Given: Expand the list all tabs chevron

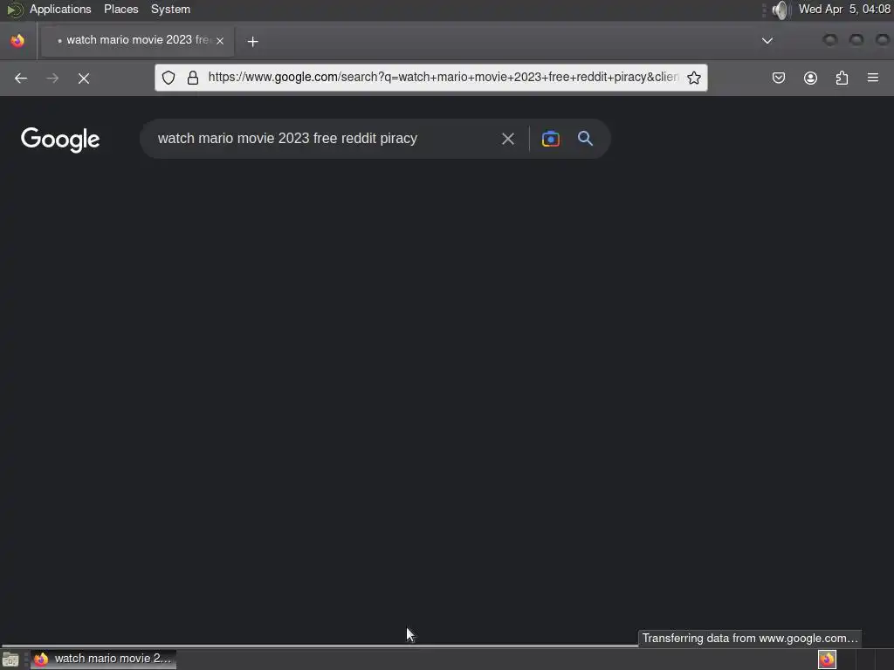Looking at the screenshot, I should pyautogui.click(x=767, y=40).
